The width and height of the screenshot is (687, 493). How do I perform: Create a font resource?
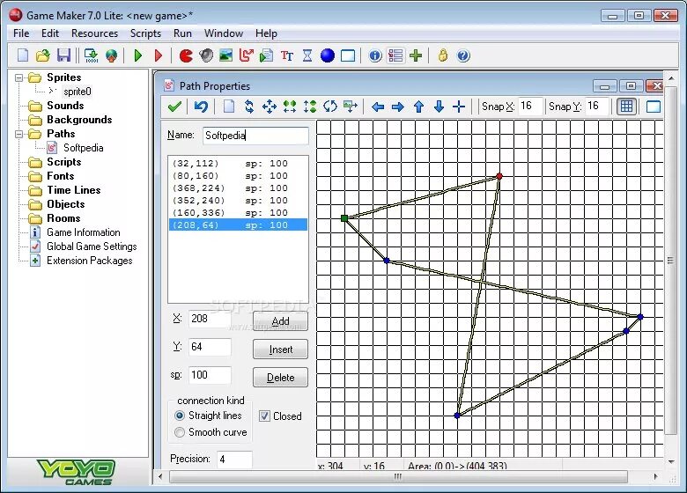[x=287, y=55]
